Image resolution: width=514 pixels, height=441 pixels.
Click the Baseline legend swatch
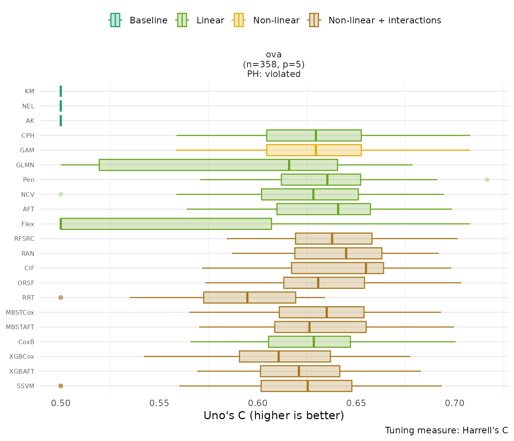[x=115, y=20]
